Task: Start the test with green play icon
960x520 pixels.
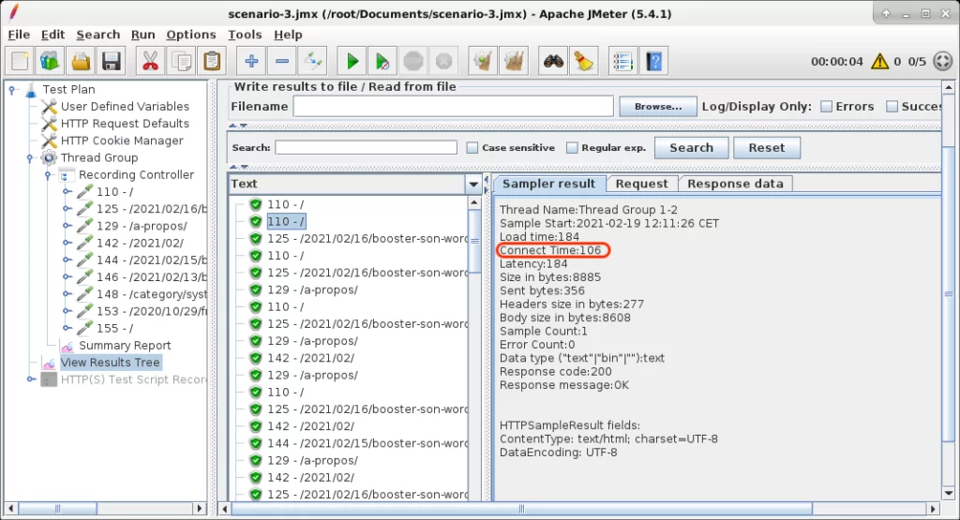Action: [352, 61]
